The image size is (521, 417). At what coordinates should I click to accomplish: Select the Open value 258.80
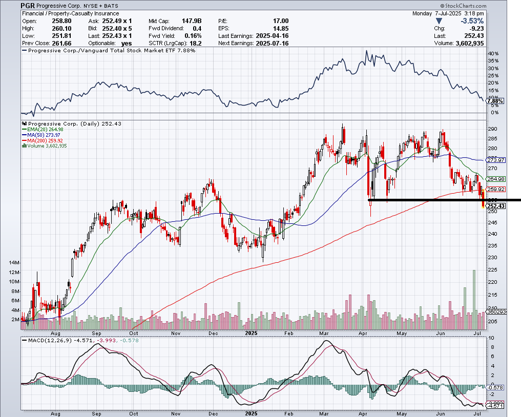[x=61, y=21]
